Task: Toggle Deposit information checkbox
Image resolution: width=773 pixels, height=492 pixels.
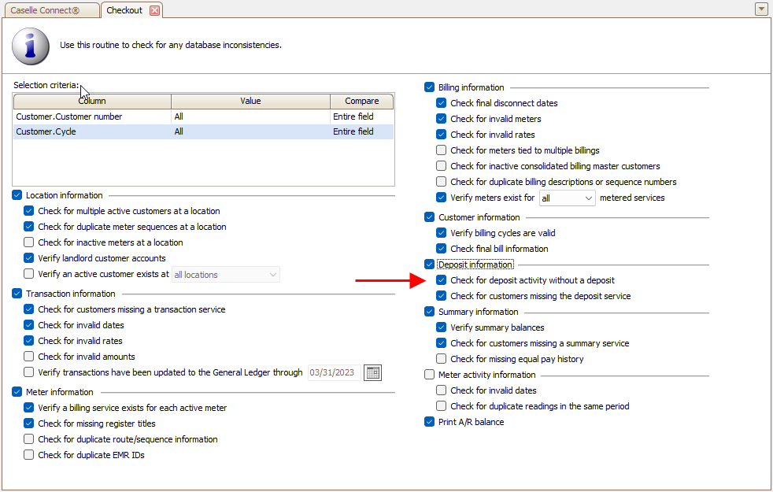Action: pyautogui.click(x=429, y=264)
